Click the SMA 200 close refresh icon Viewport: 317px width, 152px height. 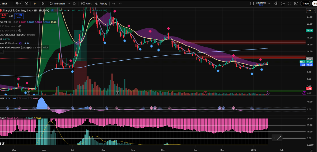[21, 43]
